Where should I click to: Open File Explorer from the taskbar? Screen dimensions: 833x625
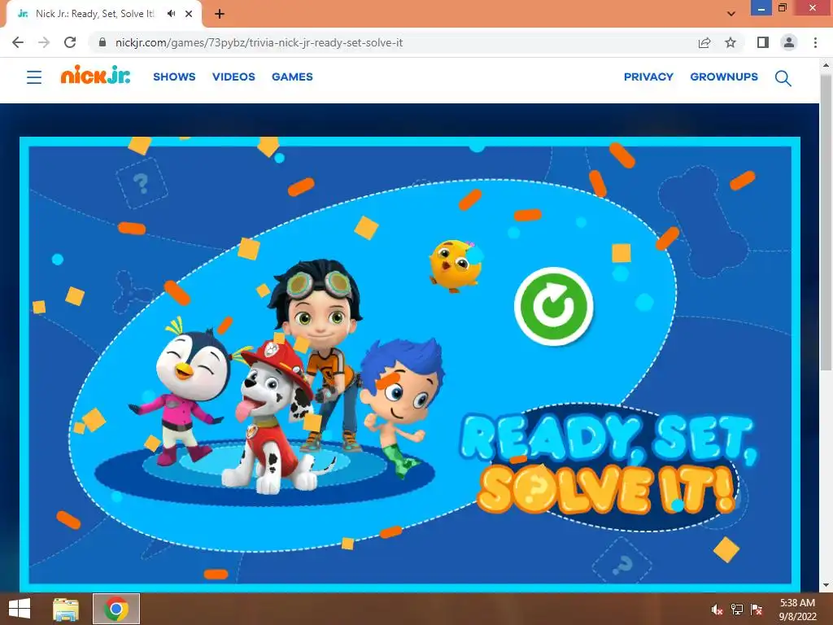(66, 609)
